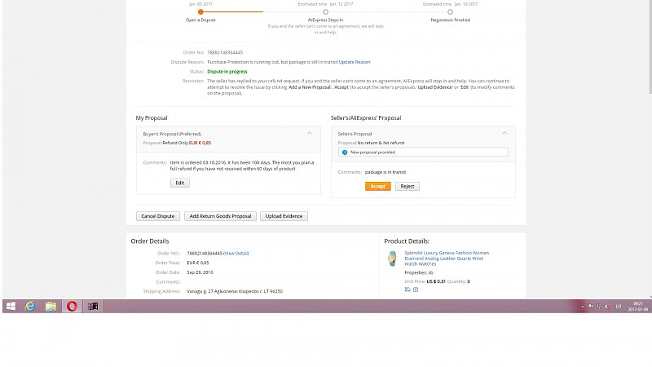The image size is (652, 367).
Task: Reject the seller's proposal
Action: pos(407,187)
